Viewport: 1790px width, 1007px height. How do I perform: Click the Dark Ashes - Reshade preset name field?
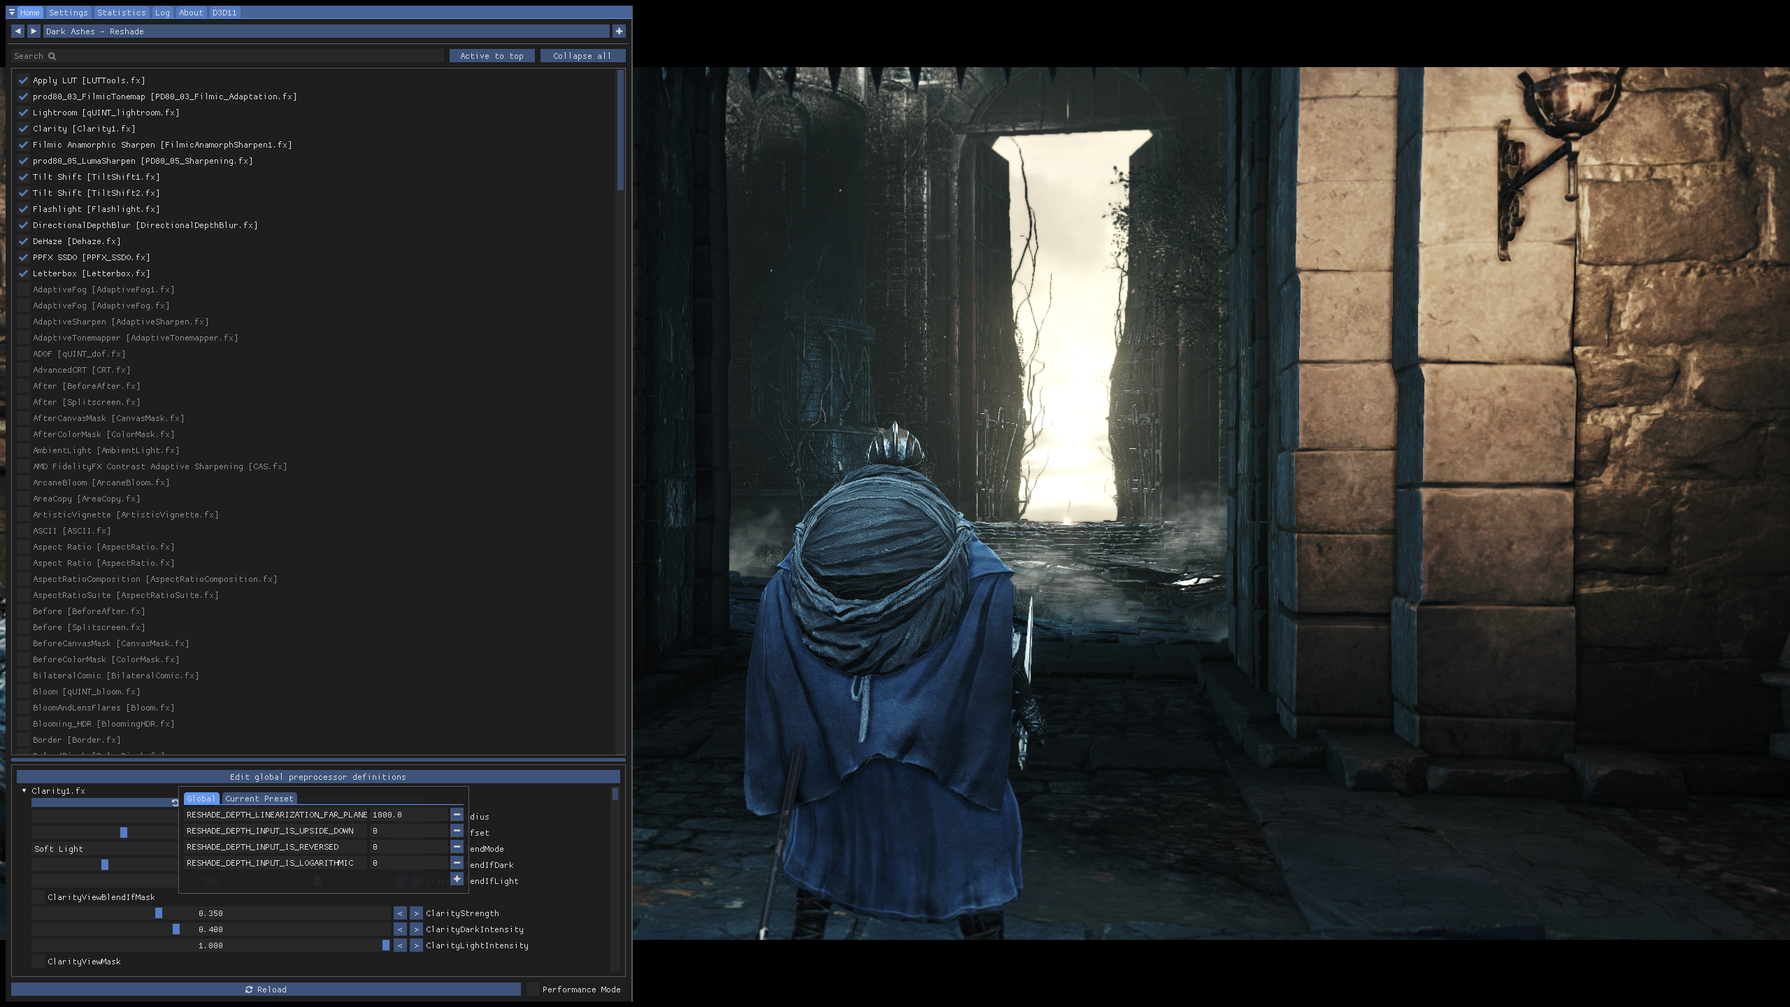coord(326,31)
